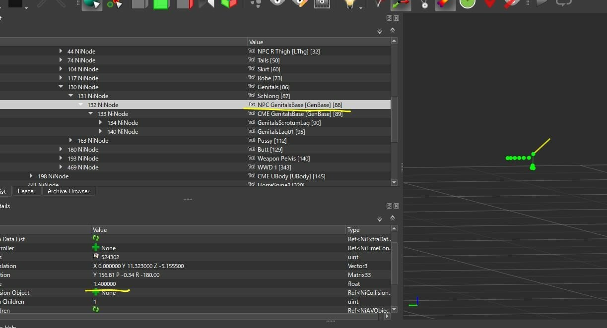The height and width of the screenshot is (328, 607).
Task: Click the footsteps walk-mode toolbar icon
Action: [256, 3]
